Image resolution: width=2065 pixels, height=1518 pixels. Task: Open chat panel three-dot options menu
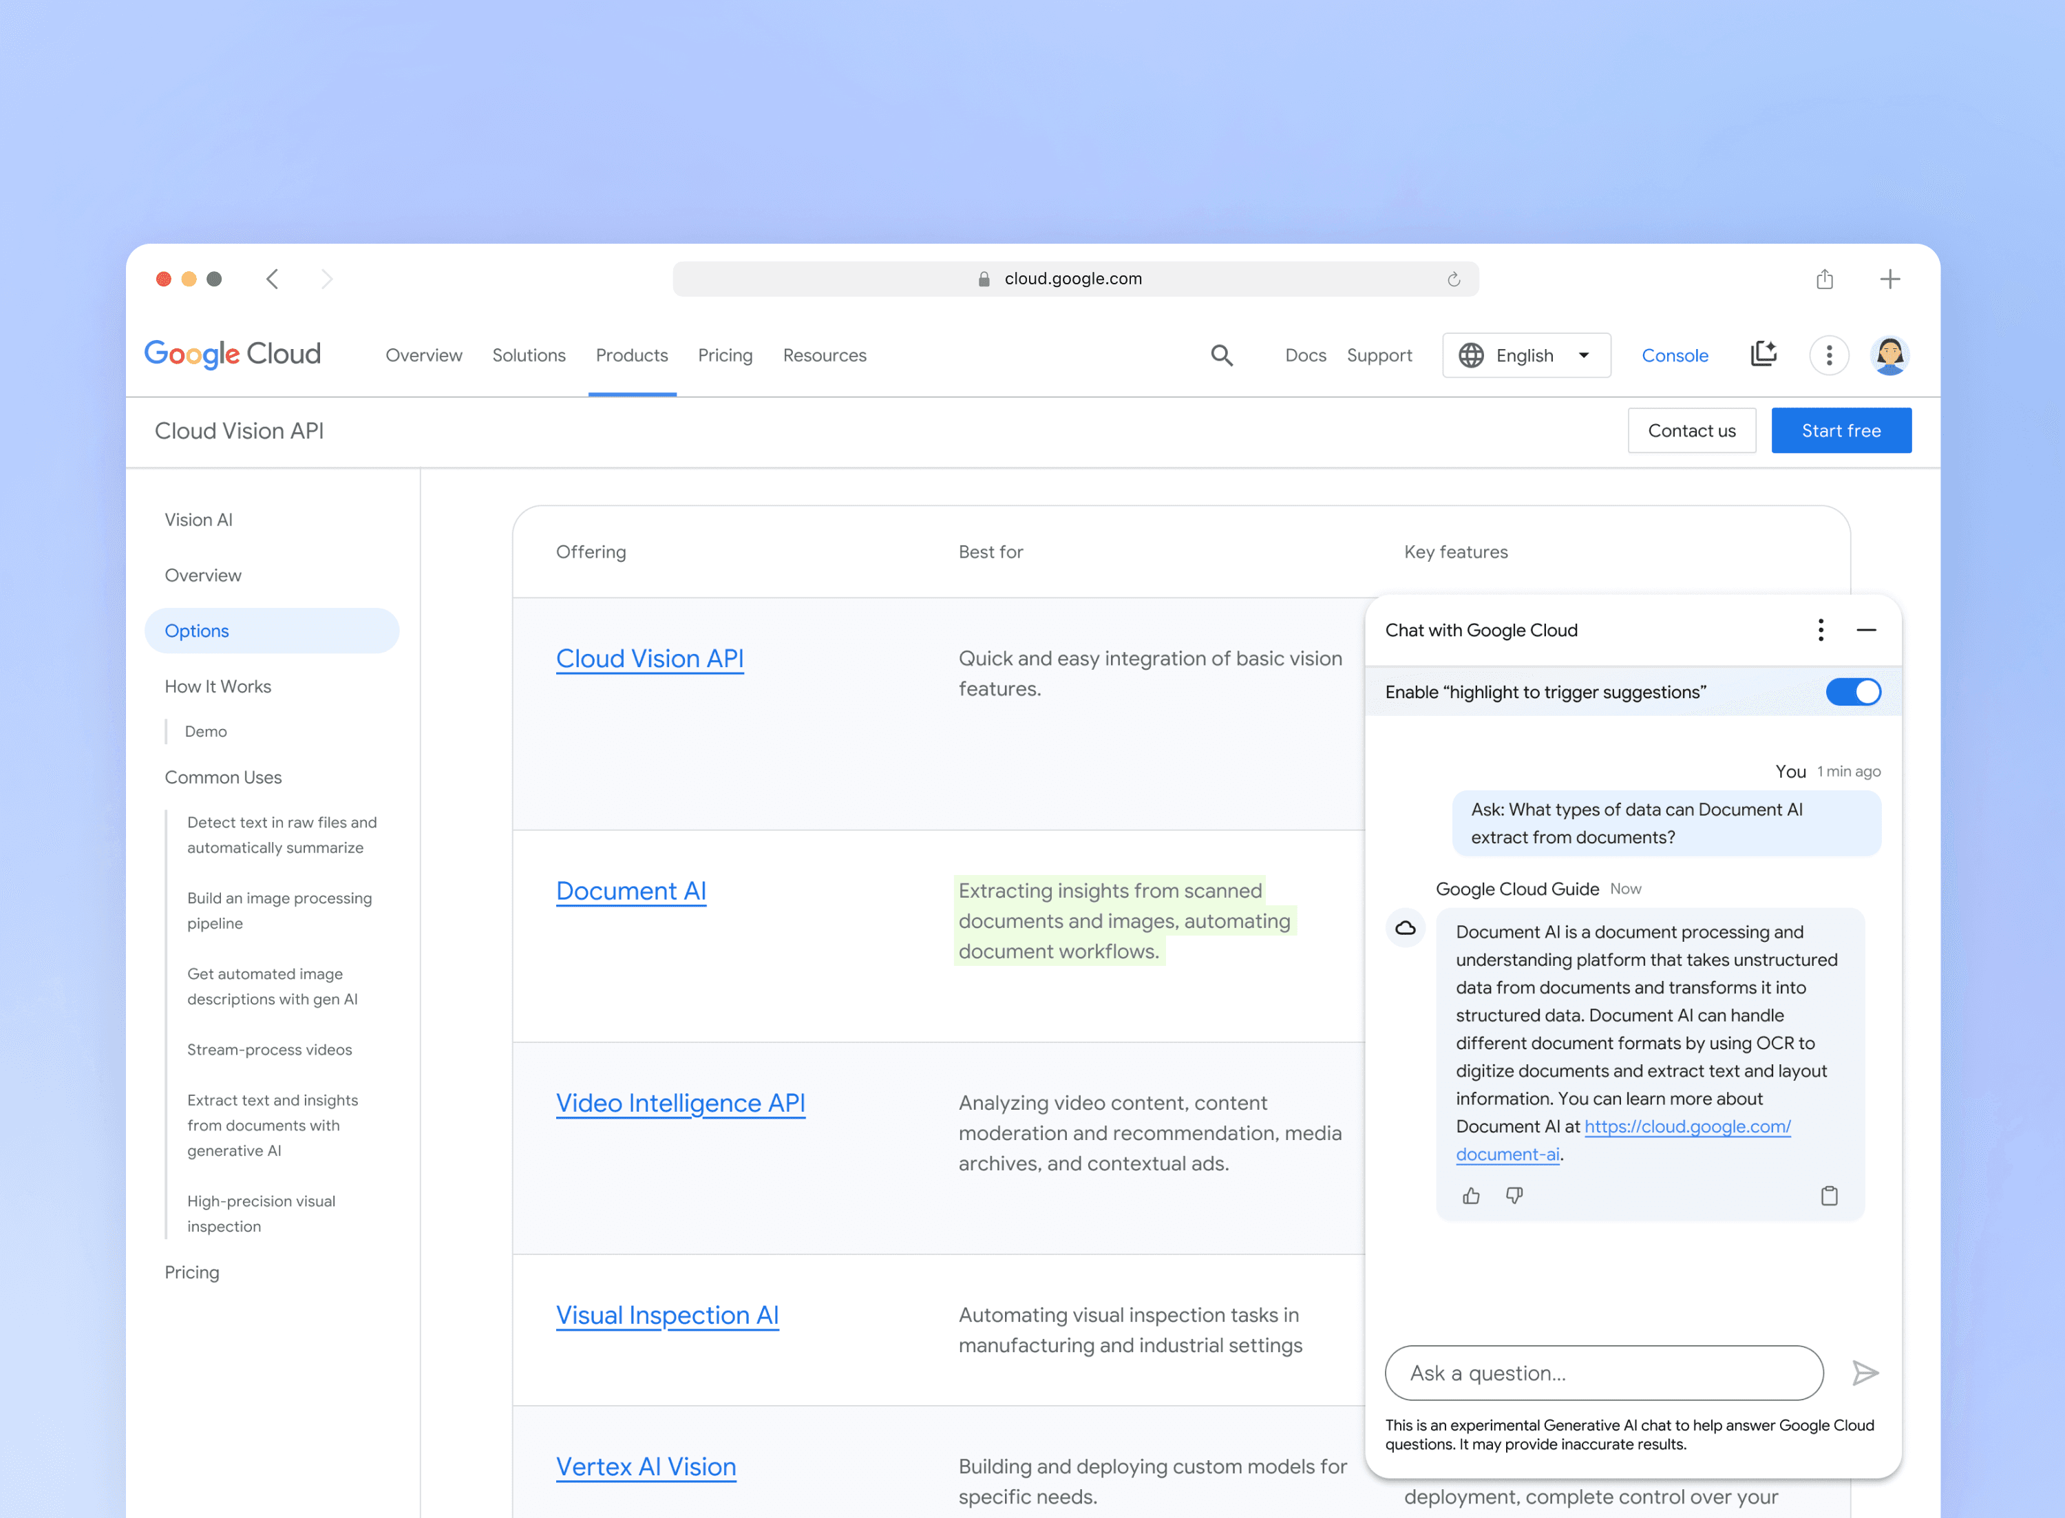coord(1821,631)
